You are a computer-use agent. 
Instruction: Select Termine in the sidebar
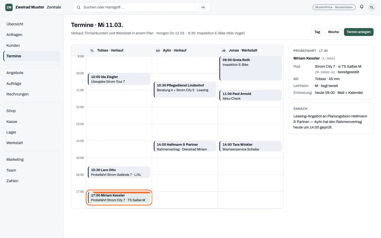(x=32, y=56)
